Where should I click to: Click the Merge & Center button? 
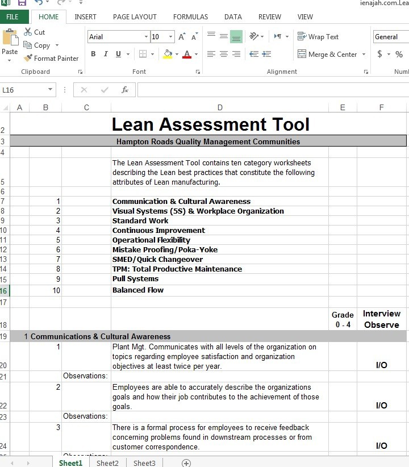tap(328, 55)
